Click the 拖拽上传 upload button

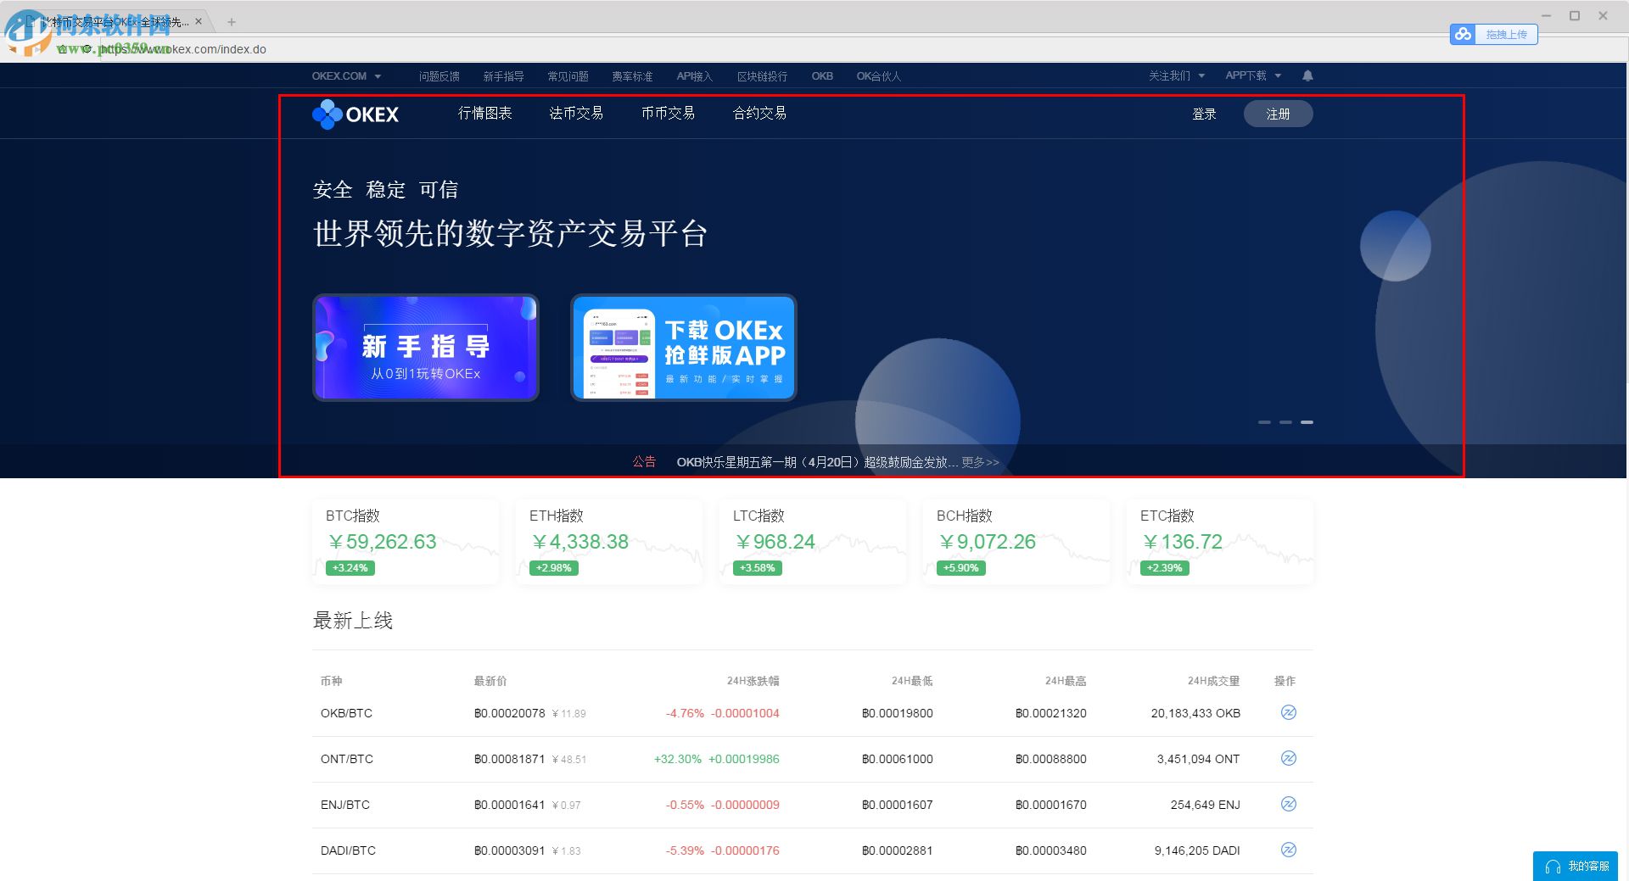point(1506,34)
